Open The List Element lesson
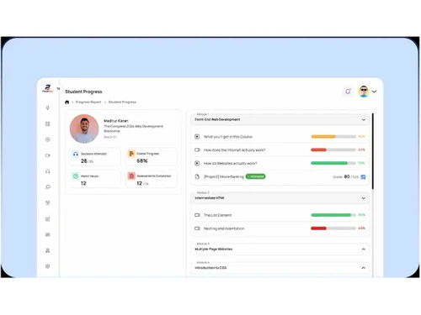 tap(217, 215)
